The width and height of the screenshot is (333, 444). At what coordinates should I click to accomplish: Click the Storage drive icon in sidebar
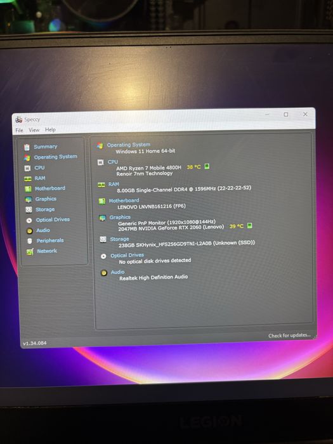tap(29, 210)
